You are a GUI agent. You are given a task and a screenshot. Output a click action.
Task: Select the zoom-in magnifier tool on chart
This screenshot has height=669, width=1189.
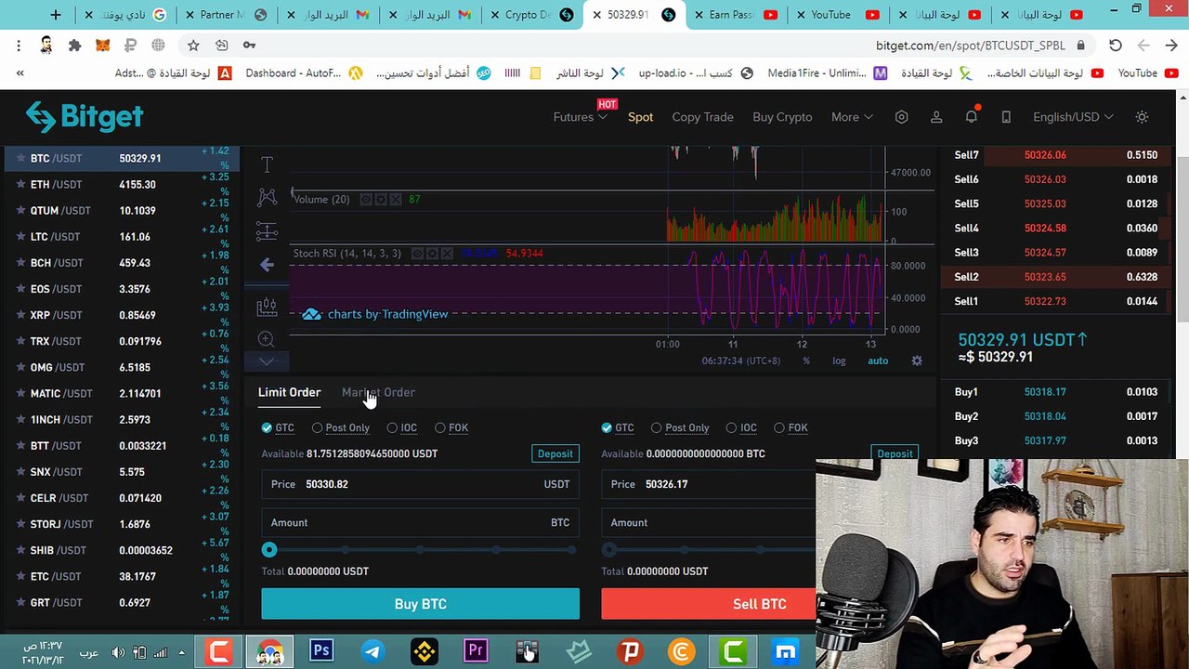click(267, 339)
